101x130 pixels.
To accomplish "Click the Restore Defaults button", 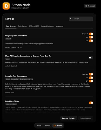I will pyautogui.click(x=69, y=118).
